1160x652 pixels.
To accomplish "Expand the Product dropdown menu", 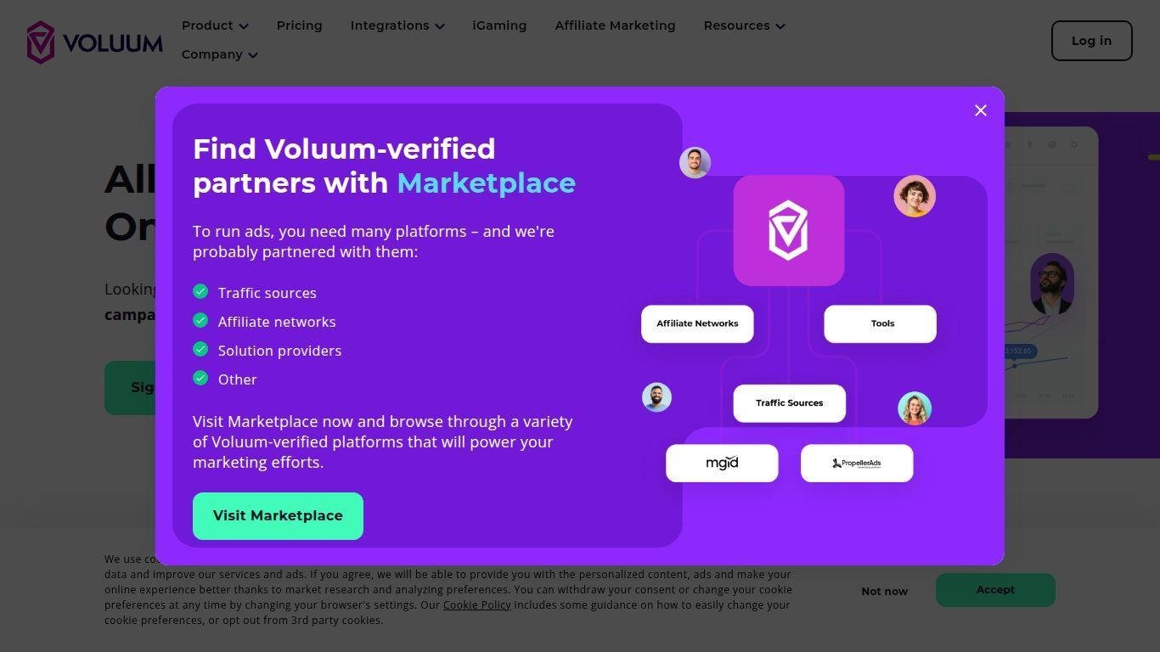I will 215,25.
